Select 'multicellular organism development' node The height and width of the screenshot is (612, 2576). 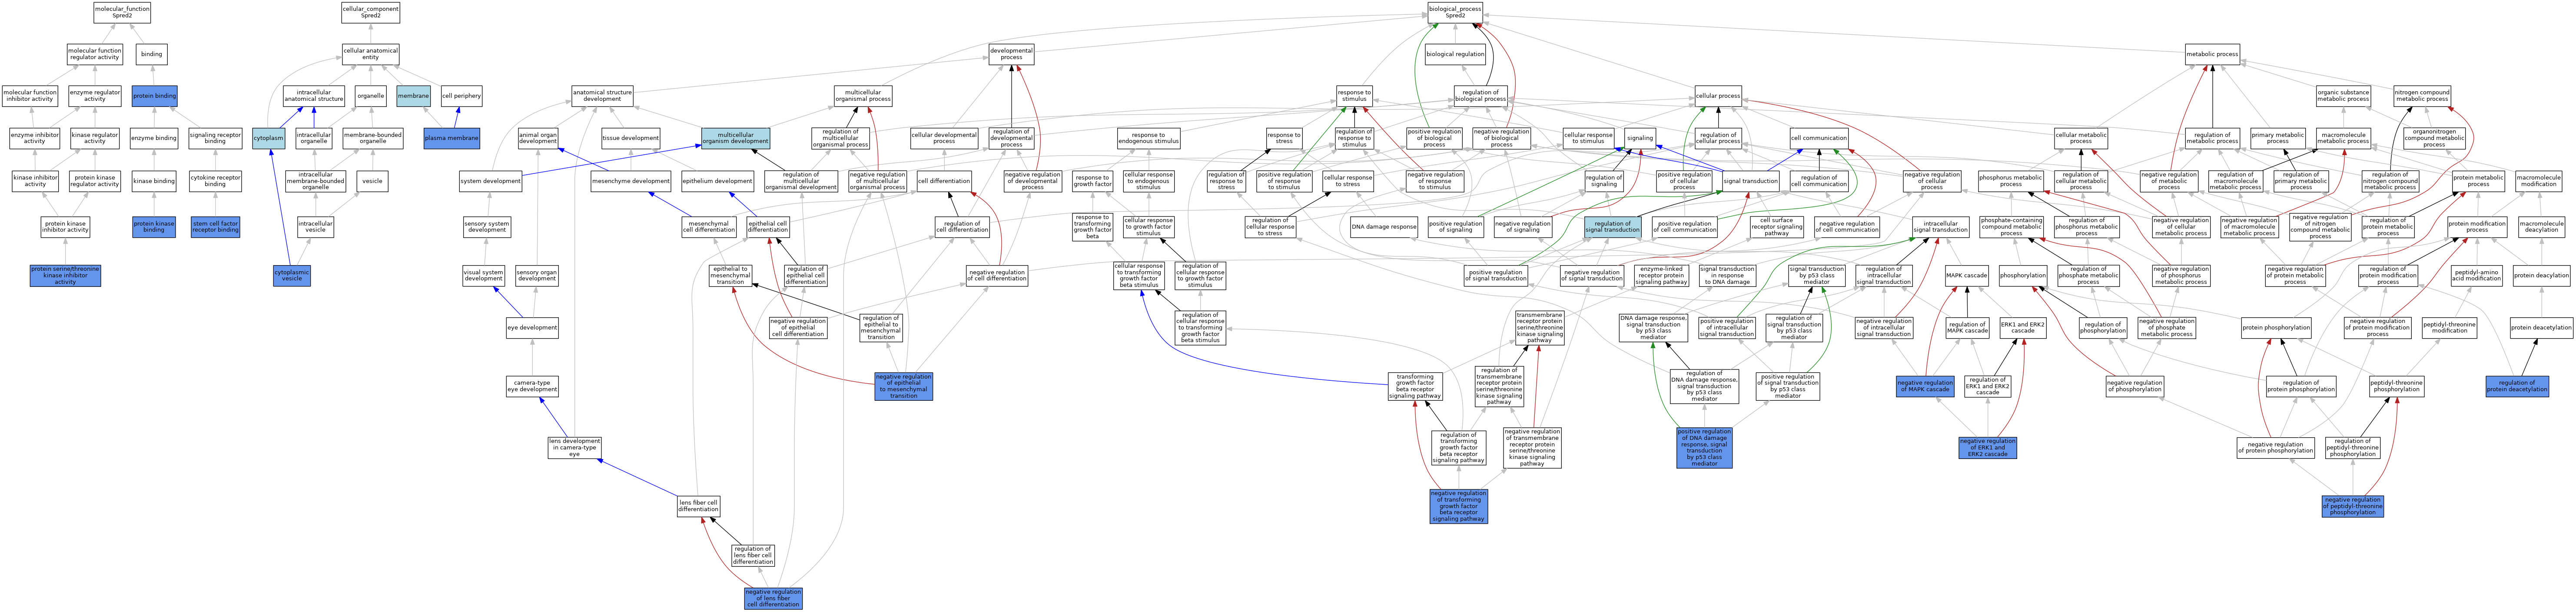pos(735,138)
